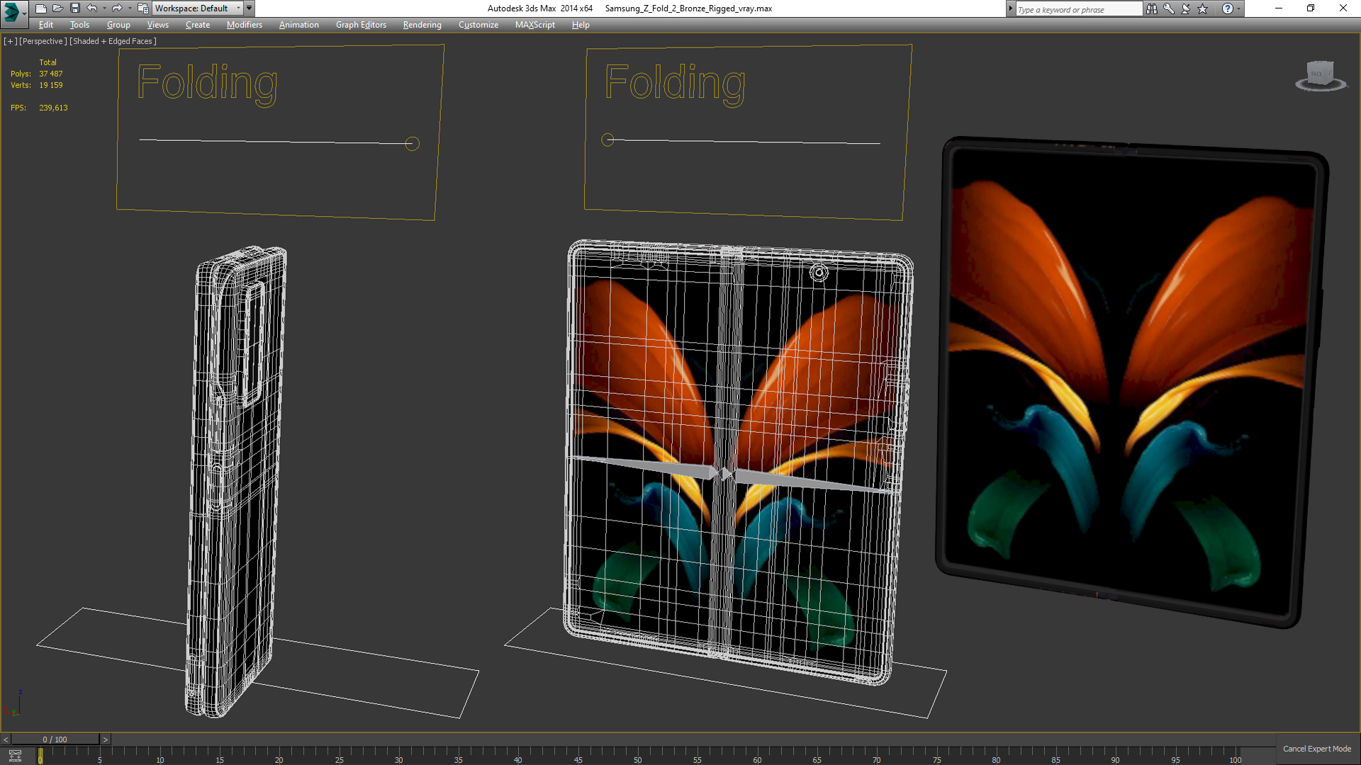Click the left Folding slider circle handle
Screen dimensions: 1361x765
tap(412, 144)
